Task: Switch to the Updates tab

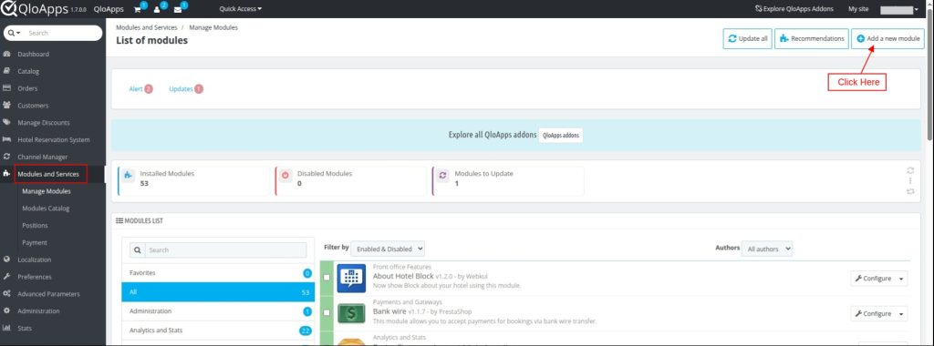Action: tap(186, 88)
